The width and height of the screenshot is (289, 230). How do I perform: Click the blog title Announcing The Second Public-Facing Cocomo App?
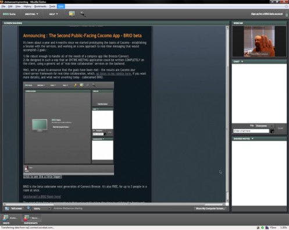tap(83, 36)
